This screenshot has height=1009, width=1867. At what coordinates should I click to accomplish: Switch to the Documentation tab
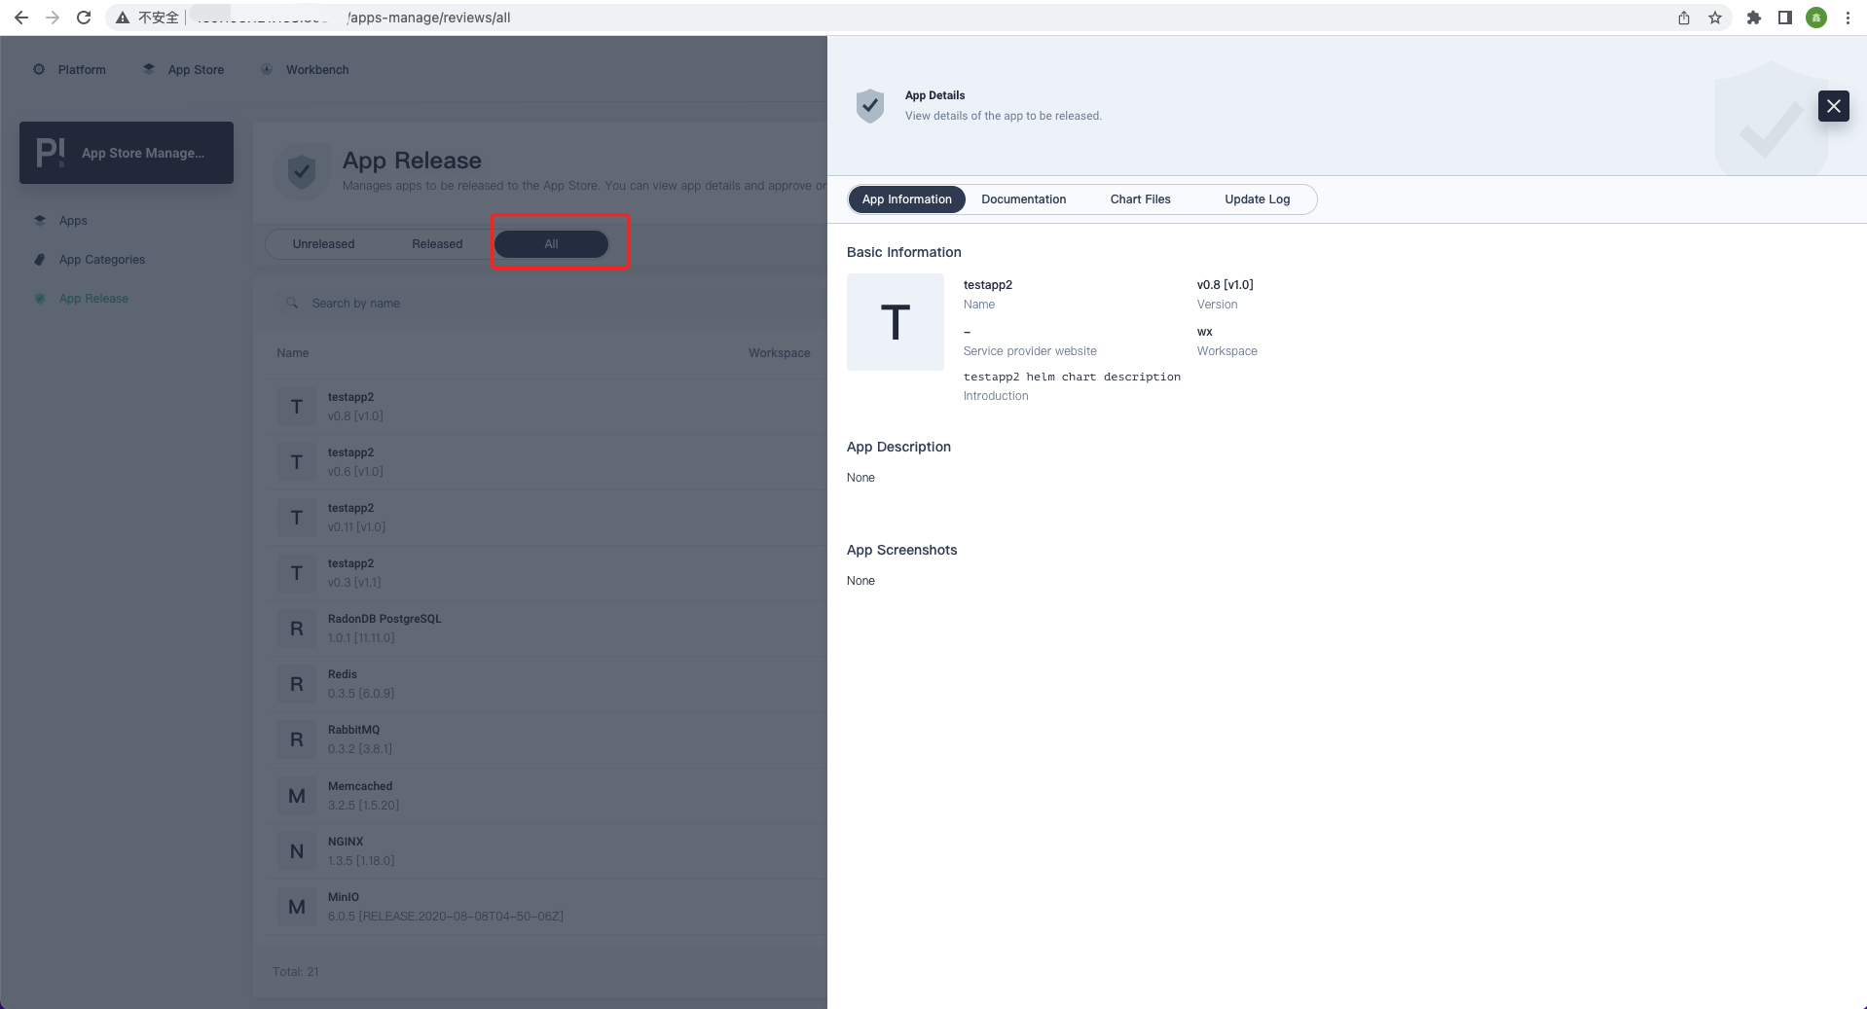click(1024, 199)
